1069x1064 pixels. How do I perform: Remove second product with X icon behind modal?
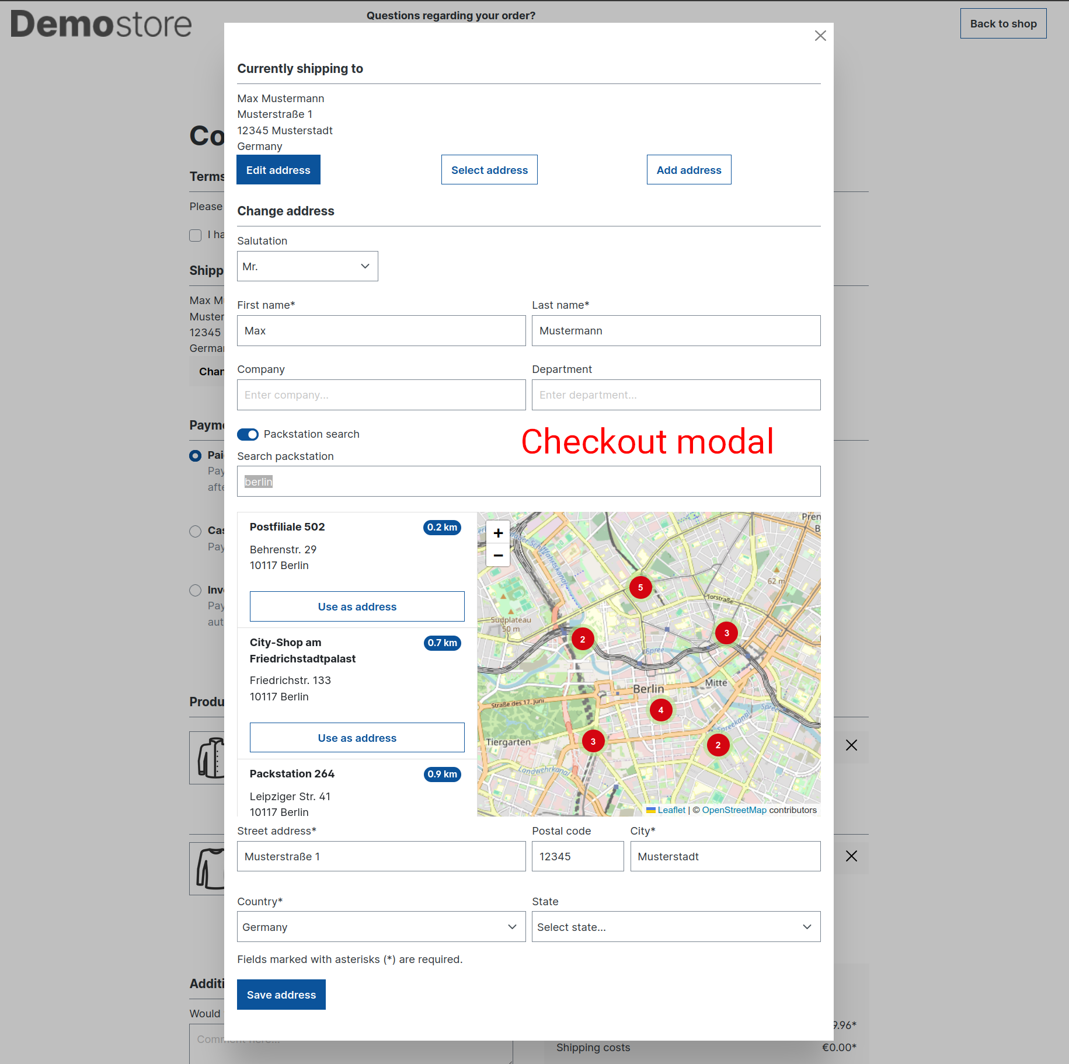[x=851, y=856]
